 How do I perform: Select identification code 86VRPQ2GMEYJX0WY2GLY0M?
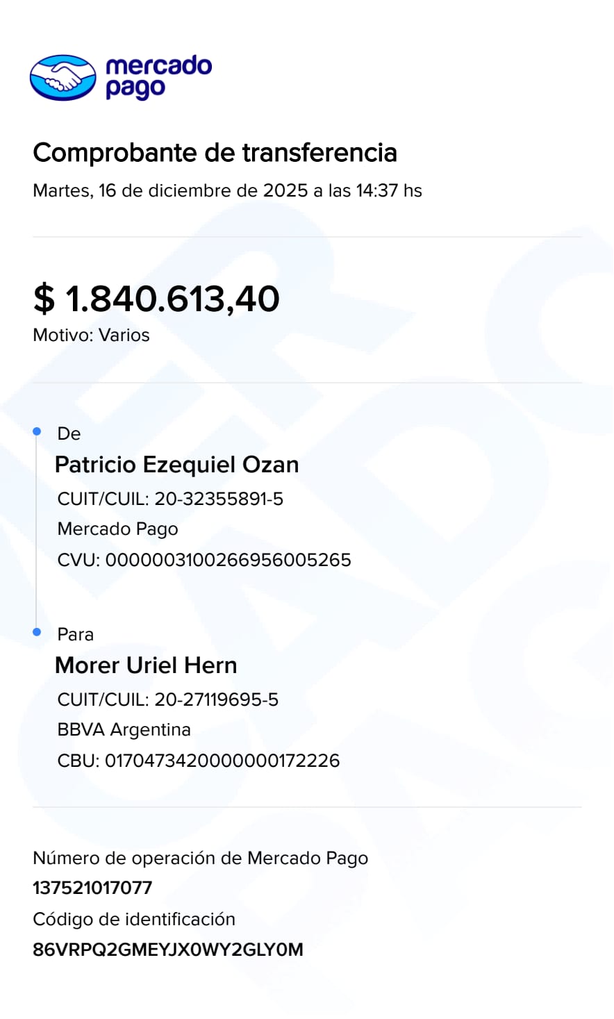click(x=168, y=950)
